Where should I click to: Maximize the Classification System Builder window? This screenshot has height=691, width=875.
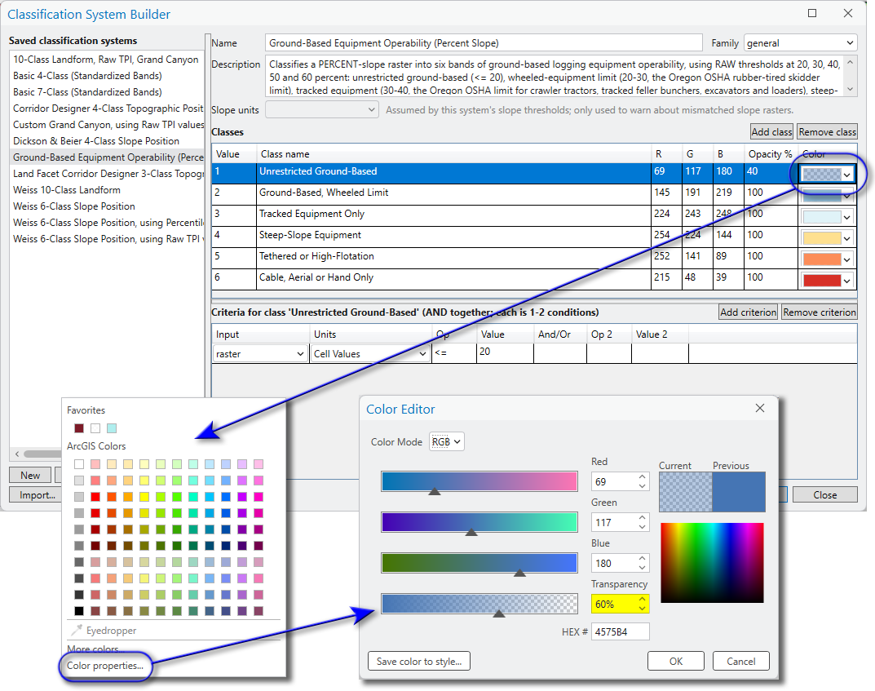(x=812, y=13)
